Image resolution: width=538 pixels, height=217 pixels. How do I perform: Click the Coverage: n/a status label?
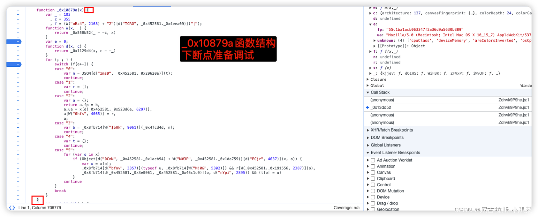point(346,208)
